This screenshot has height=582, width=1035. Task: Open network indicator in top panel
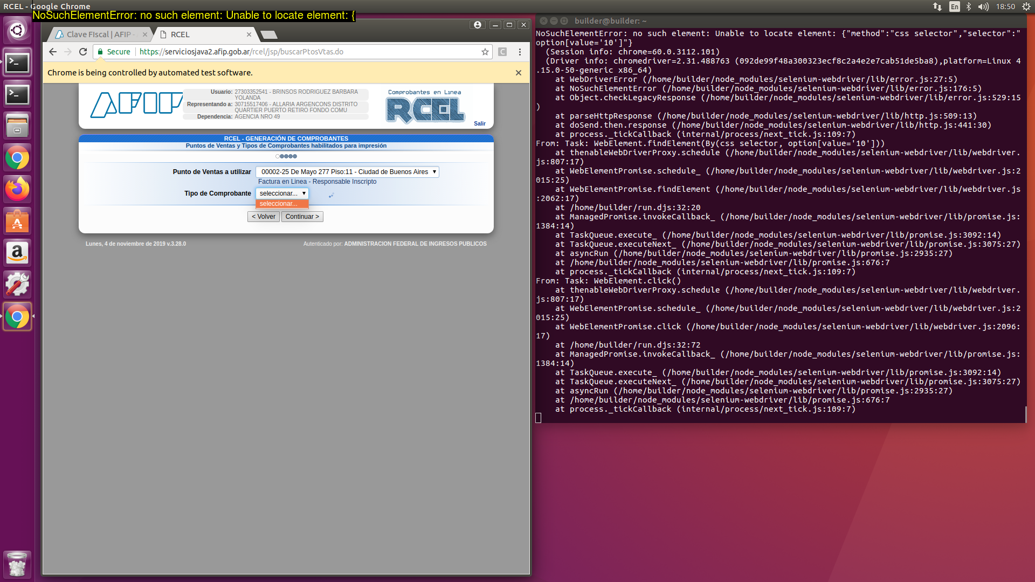937,6
